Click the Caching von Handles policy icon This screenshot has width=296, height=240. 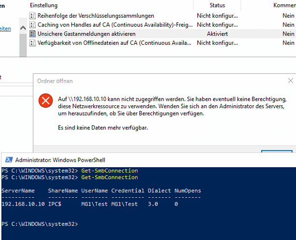(x=33, y=25)
